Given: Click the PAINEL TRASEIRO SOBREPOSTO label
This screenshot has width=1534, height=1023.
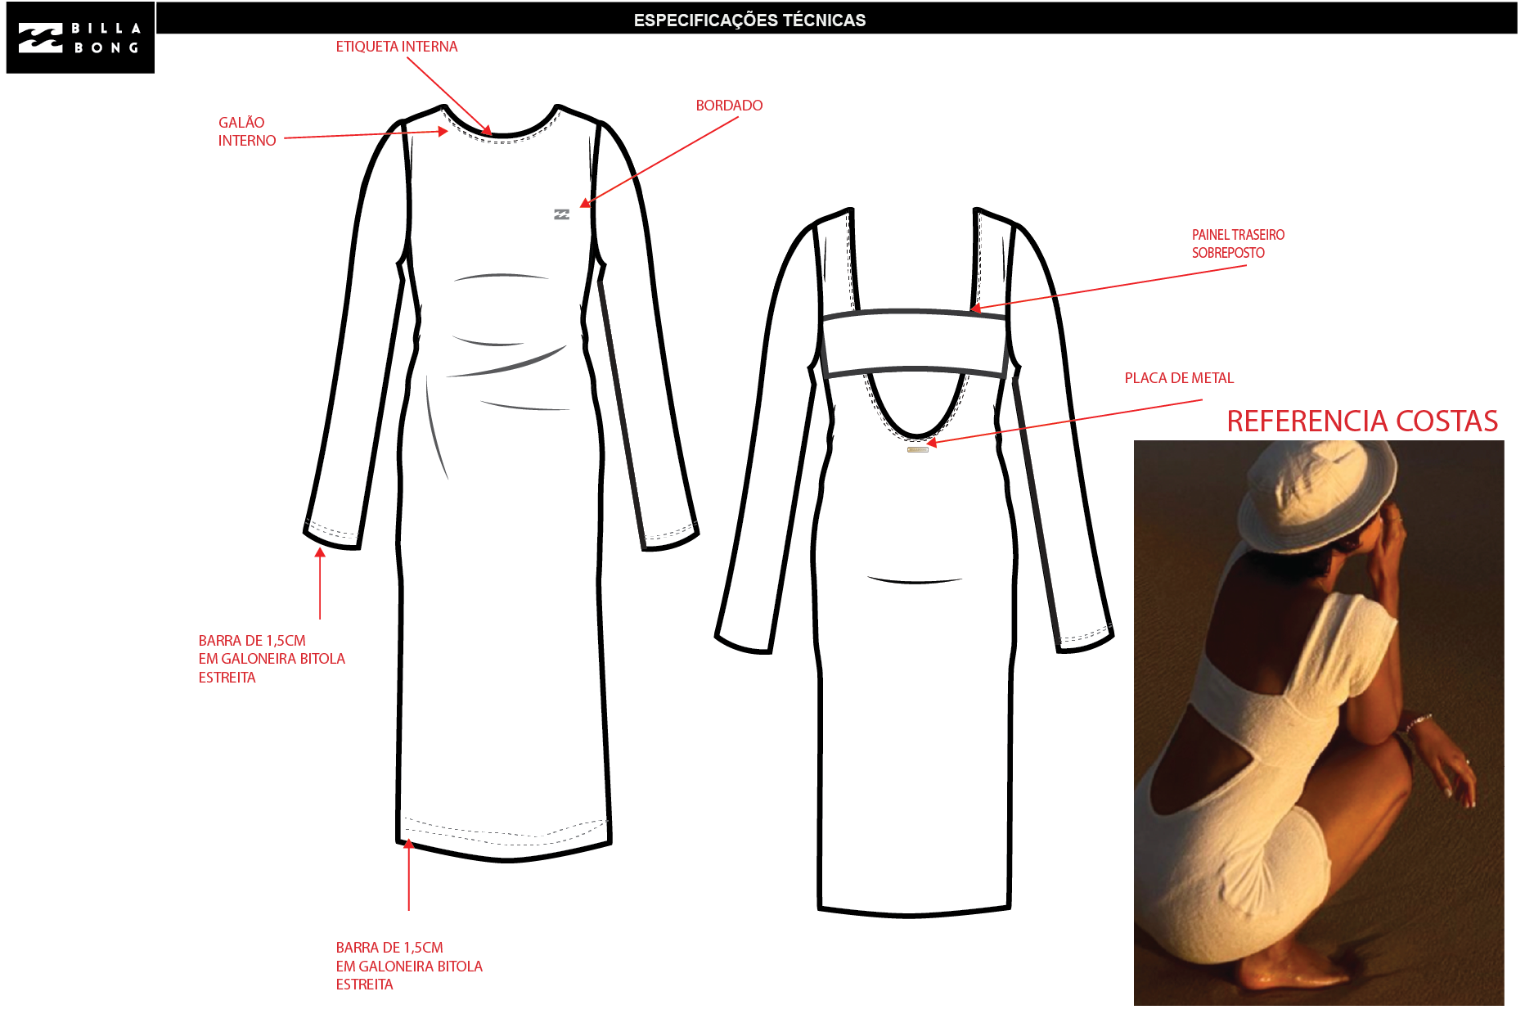Looking at the screenshot, I should point(1238,244).
